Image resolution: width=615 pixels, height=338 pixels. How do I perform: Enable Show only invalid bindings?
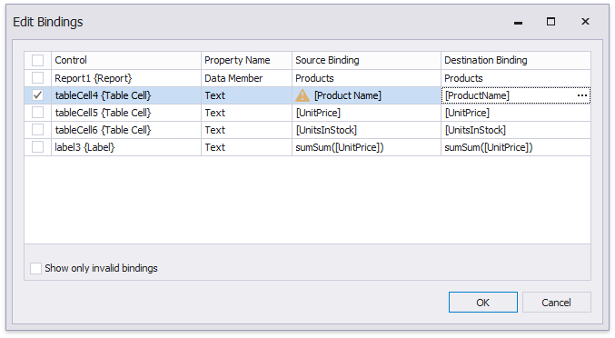pyautogui.click(x=35, y=268)
